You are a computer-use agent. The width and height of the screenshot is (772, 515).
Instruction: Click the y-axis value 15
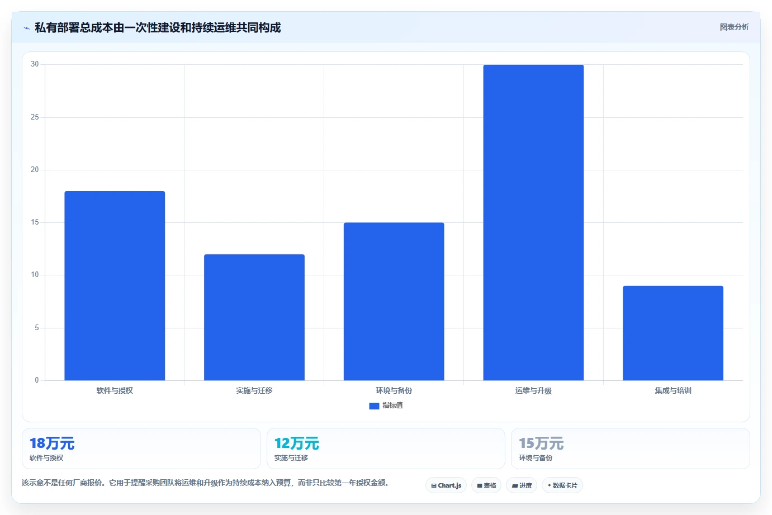click(35, 222)
